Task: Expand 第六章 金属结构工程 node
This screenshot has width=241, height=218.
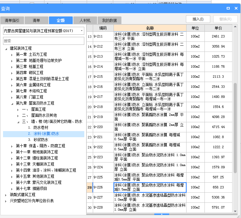Action: click(x=12, y=85)
